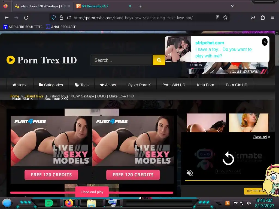This screenshot has width=279, height=209.
Task: Go to the Home nav item
Action: tap(20, 85)
